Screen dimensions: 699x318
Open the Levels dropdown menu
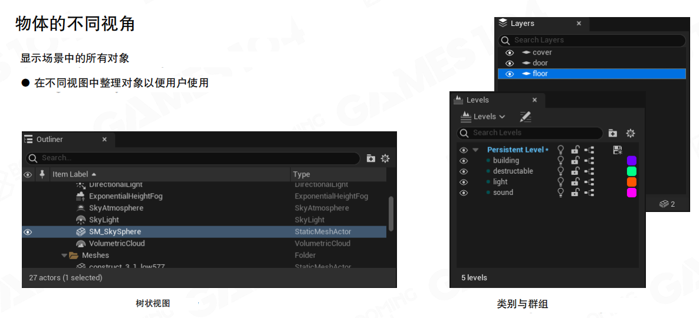482,117
